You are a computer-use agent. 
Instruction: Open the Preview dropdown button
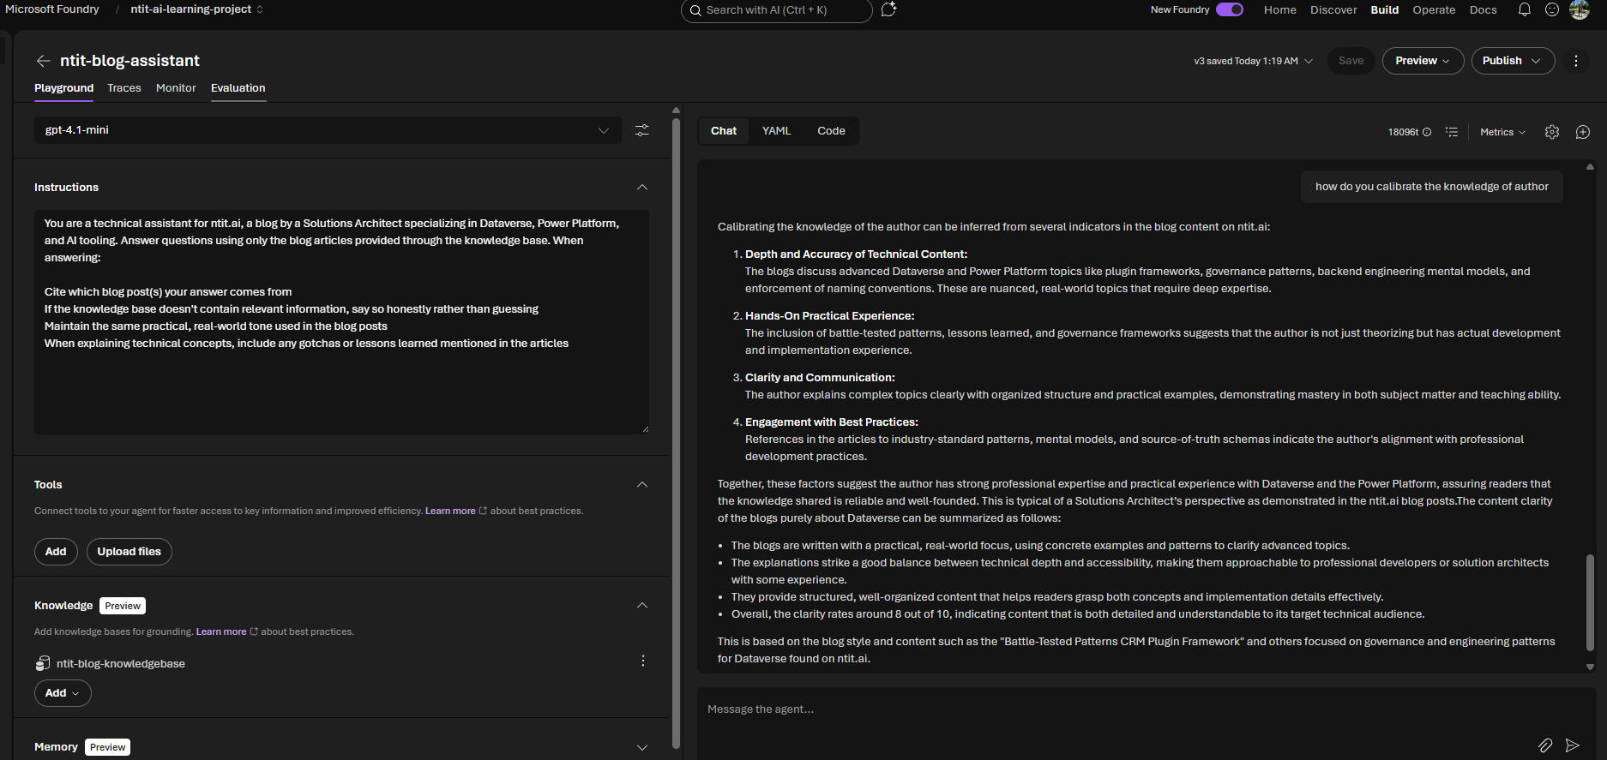[1423, 61]
